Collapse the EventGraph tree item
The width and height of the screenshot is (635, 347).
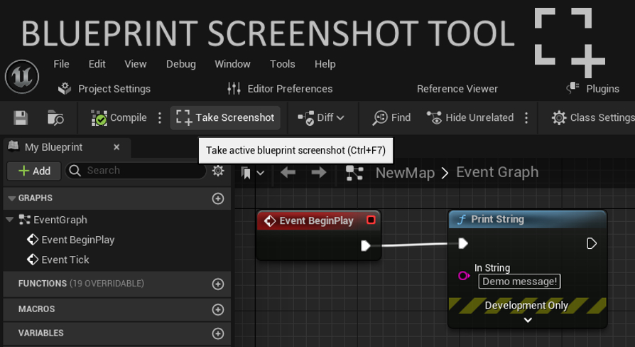click(10, 220)
